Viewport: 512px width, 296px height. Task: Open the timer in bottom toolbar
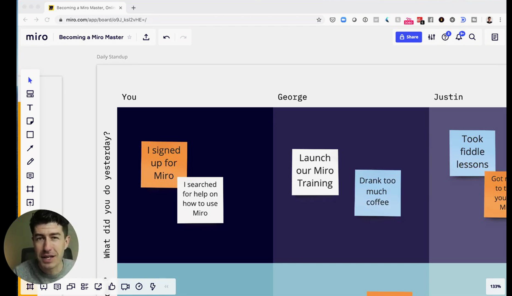click(139, 286)
